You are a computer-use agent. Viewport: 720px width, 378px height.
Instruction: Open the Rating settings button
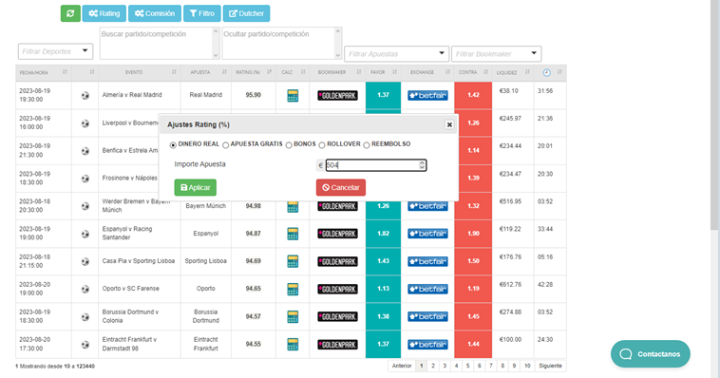104,13
